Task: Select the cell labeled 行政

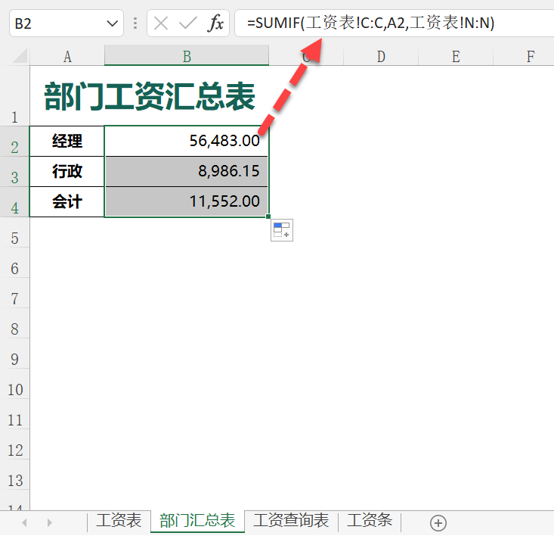Action: pos(67,172)
